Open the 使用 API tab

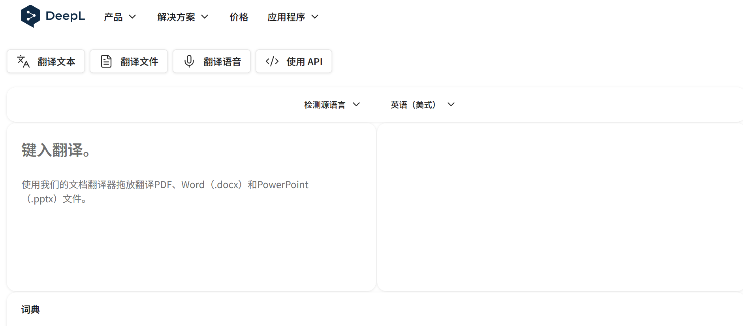294,61
